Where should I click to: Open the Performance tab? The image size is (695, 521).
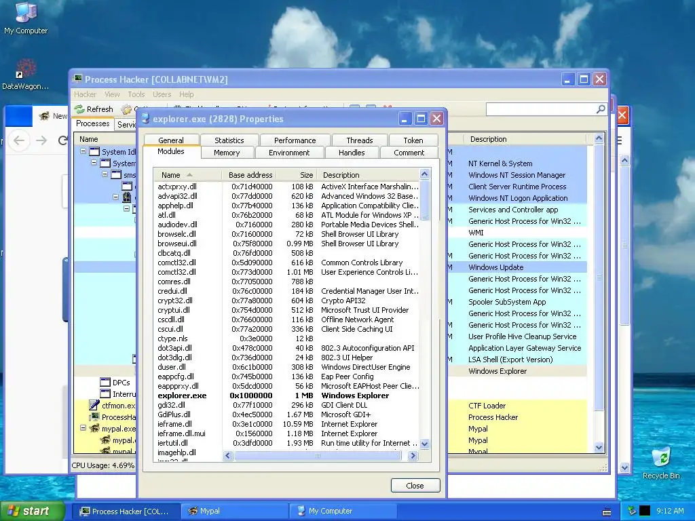click(295, 140)
